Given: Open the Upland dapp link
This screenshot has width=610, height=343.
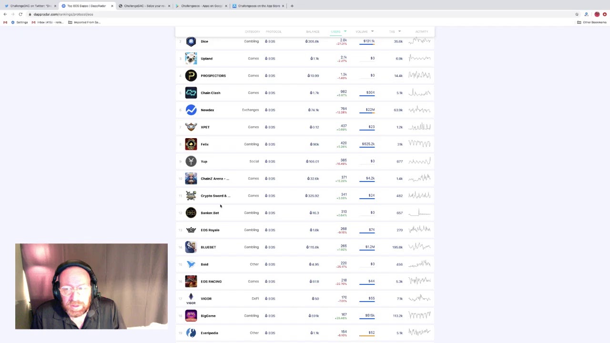Looking at the screenshot, I should click(x=207, y=59).
